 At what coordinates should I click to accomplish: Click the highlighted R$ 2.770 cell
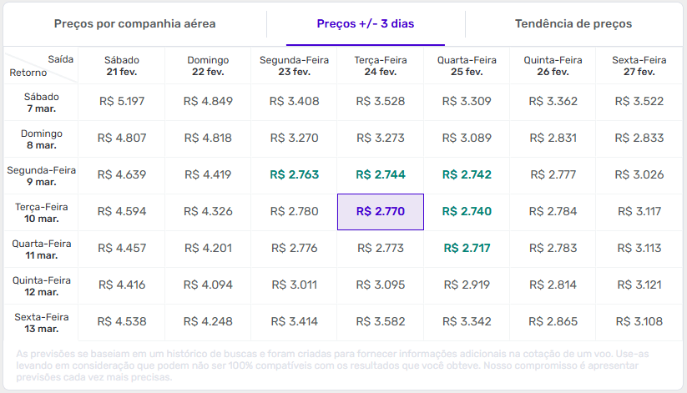coord(380,212)
